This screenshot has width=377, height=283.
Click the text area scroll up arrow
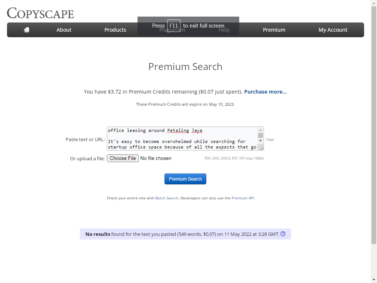click(x=260, y=130)
